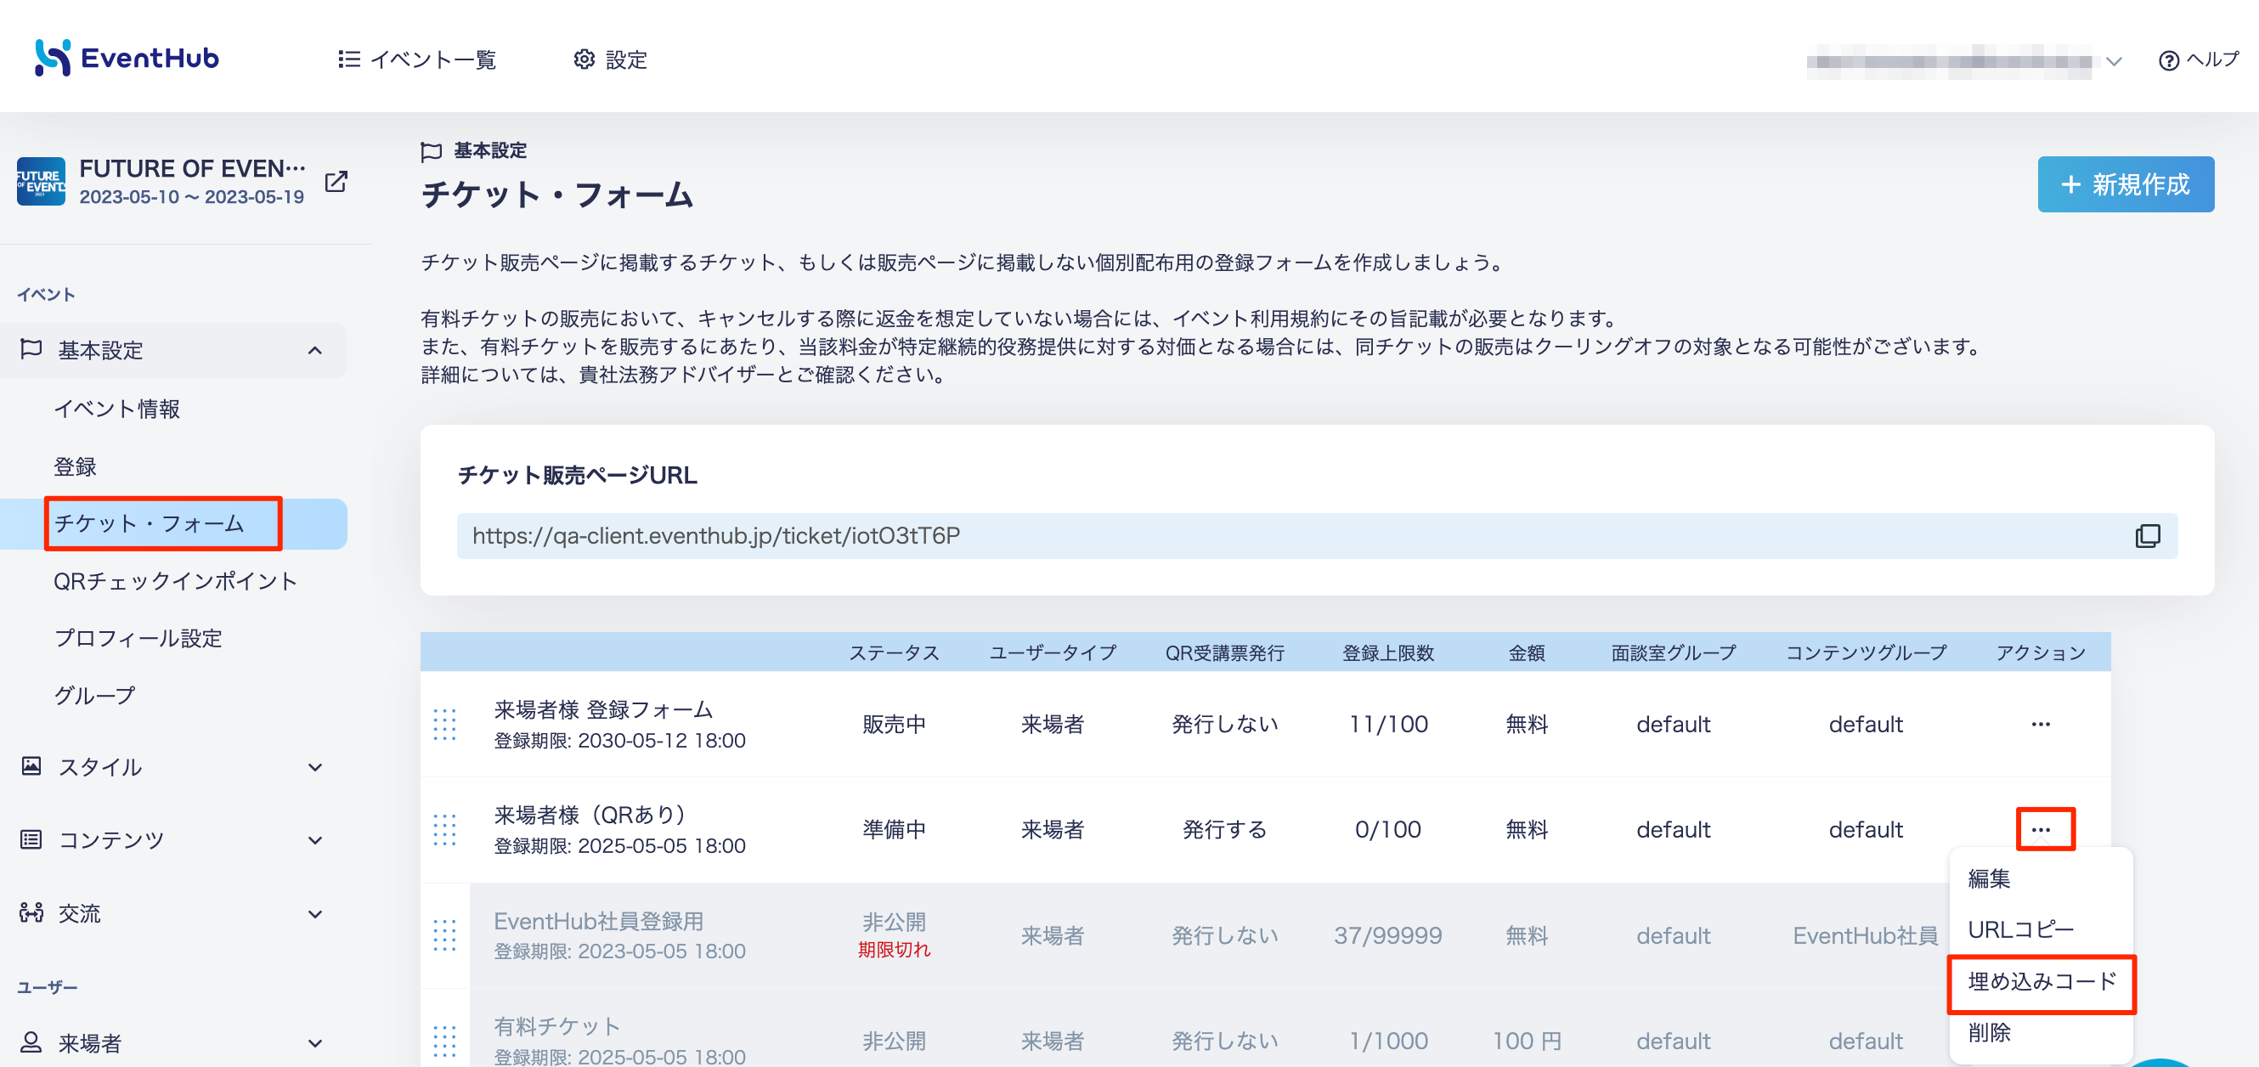Open actions ellipsis for 来場者様（QRあり）row

tap(2044, 829)
